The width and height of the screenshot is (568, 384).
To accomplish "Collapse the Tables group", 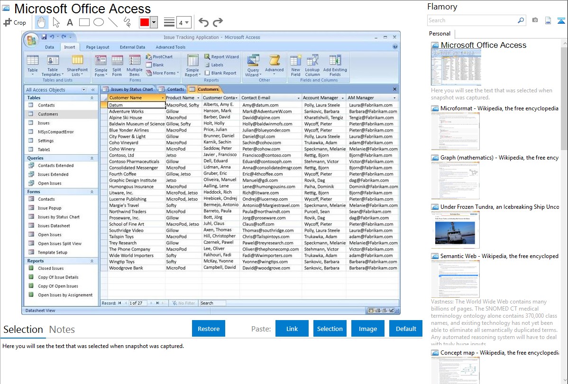I will point(92,98).
